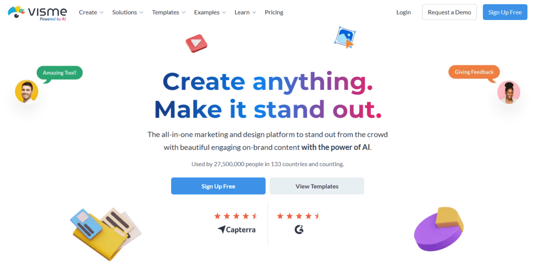This screenshot has height=273, width=535.
Task: Select the red play button graphic
Action: (x=197, y=43)
